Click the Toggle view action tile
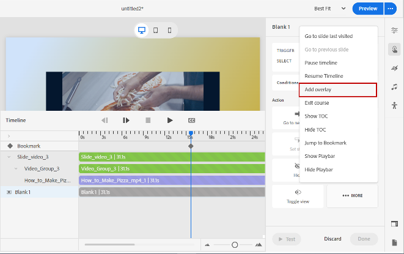 [x=298, y=195]
